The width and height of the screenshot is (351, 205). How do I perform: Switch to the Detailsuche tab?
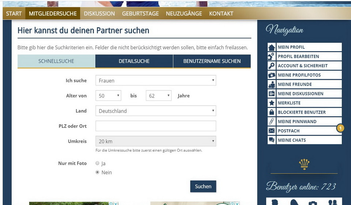click(134, 61)
